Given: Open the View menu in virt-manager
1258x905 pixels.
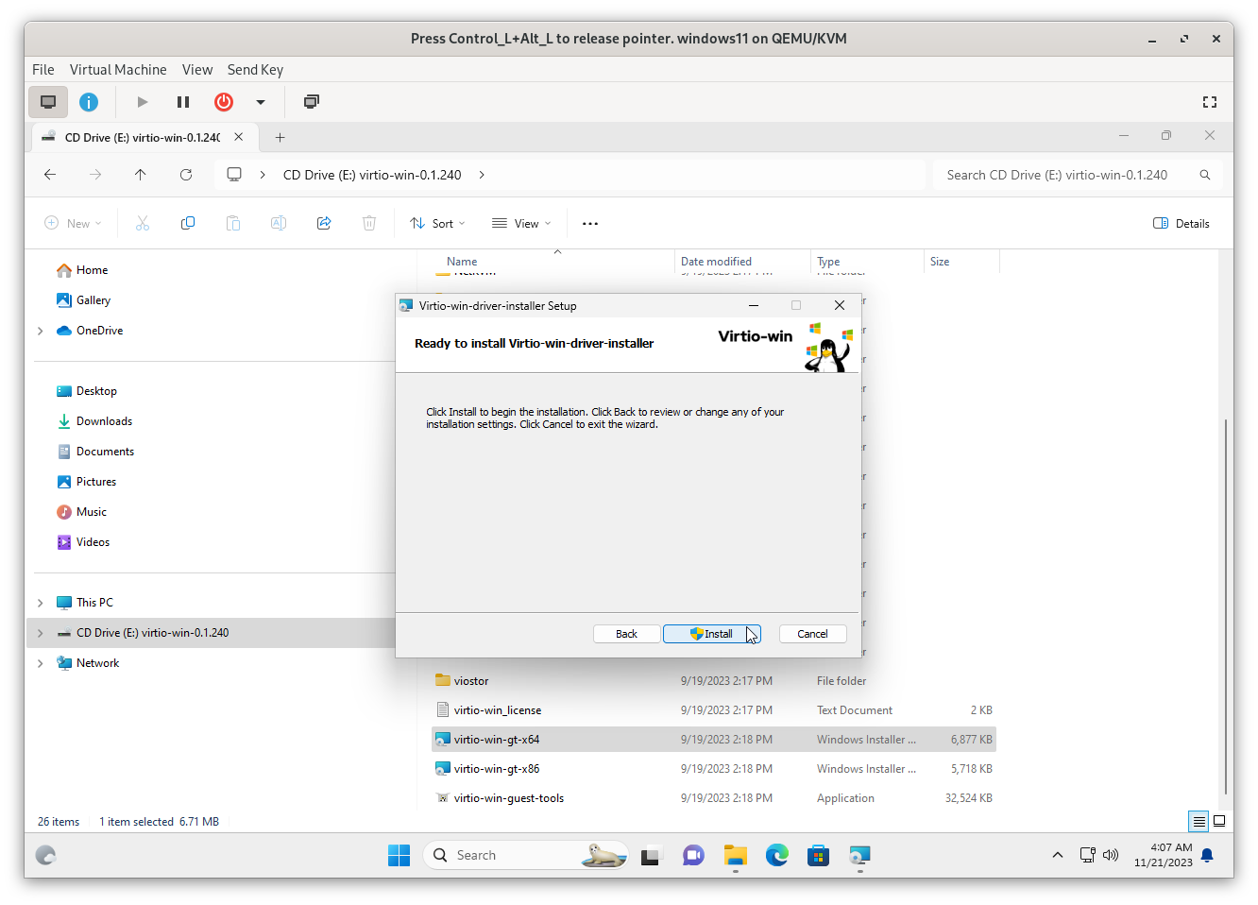Looking at the screenshot, I should point(197,70).
